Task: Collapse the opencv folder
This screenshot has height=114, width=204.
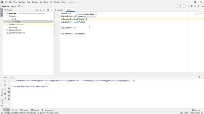Action: pyautogui.click(x=7, y=16)
